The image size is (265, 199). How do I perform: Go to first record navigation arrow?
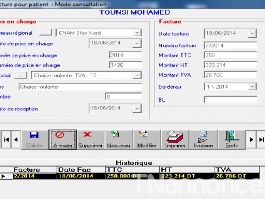coord(6,140)
